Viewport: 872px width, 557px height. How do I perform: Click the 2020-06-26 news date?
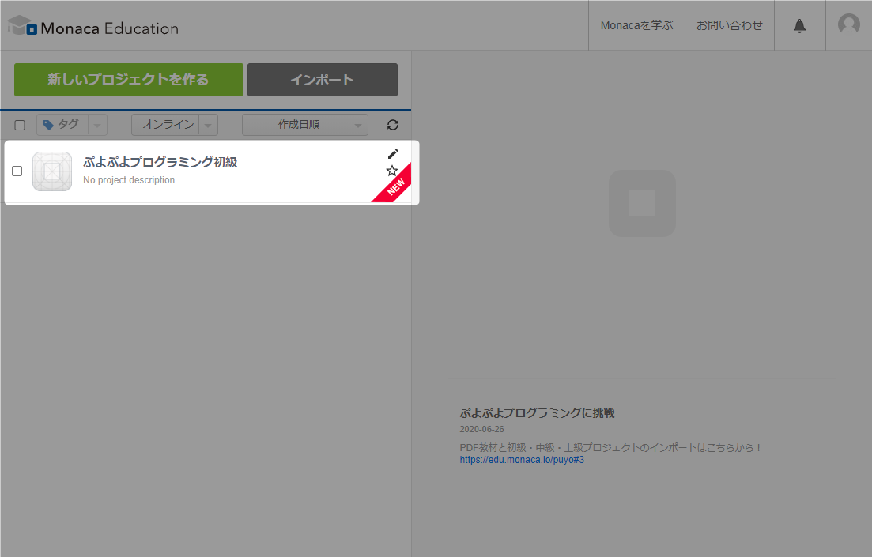coord(481,429)
